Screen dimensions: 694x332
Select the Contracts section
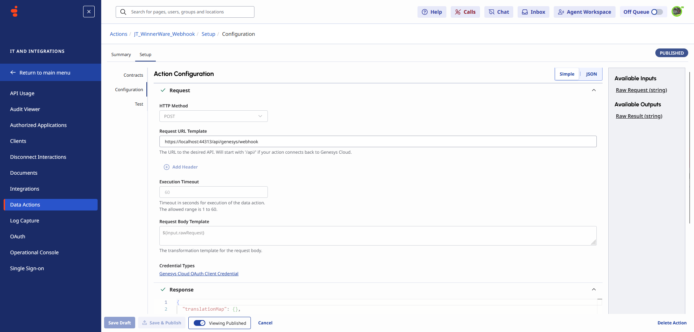133,75
